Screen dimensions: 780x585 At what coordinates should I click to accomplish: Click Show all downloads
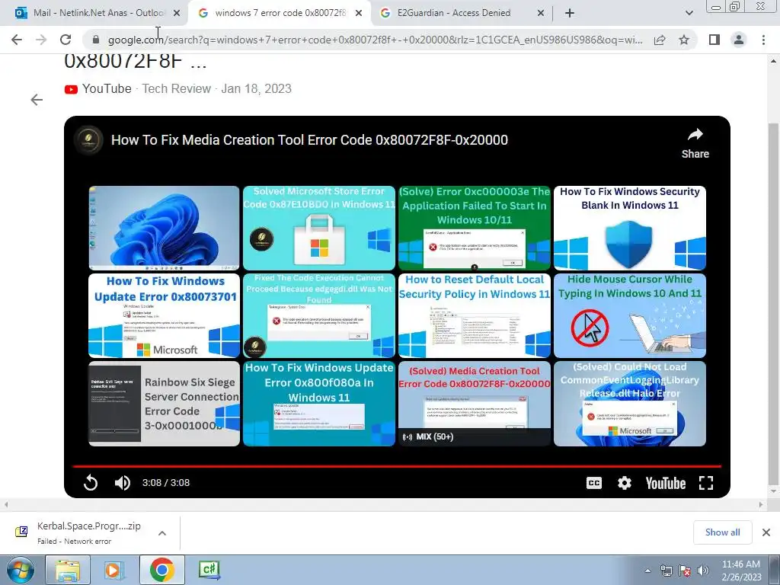point(722,532)
